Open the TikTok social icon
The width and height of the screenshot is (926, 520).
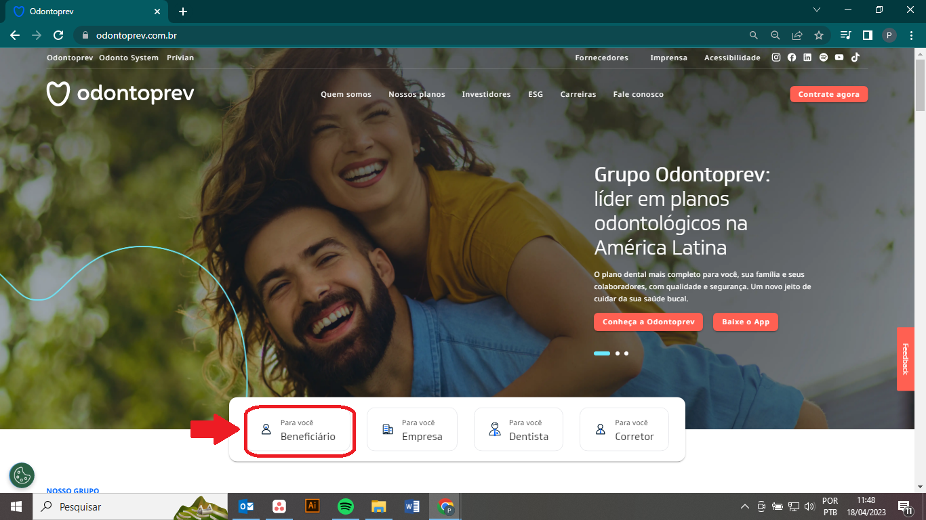pyautogui.click(x=855, y=58)
